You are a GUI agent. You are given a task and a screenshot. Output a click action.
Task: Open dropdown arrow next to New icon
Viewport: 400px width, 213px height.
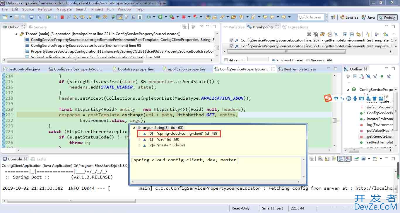pos(11,17)
